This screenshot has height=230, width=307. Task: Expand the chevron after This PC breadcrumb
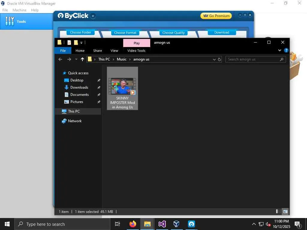point(113,60)
